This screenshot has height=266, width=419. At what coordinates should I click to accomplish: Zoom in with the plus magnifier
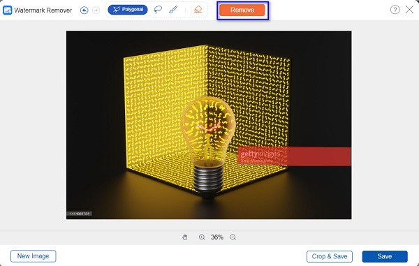pos(202,237)
